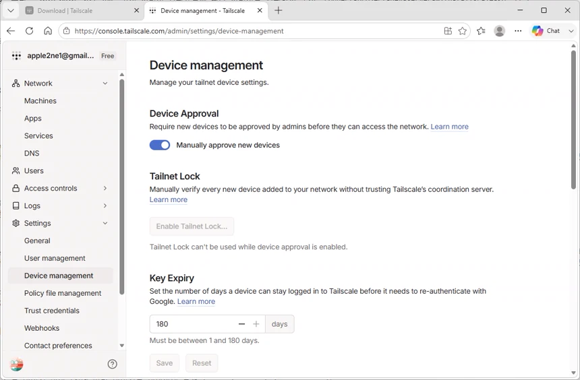This screenshot has width=580, height=380.
Task: Open the help question mark icon
Action: [x=112, y=364]
